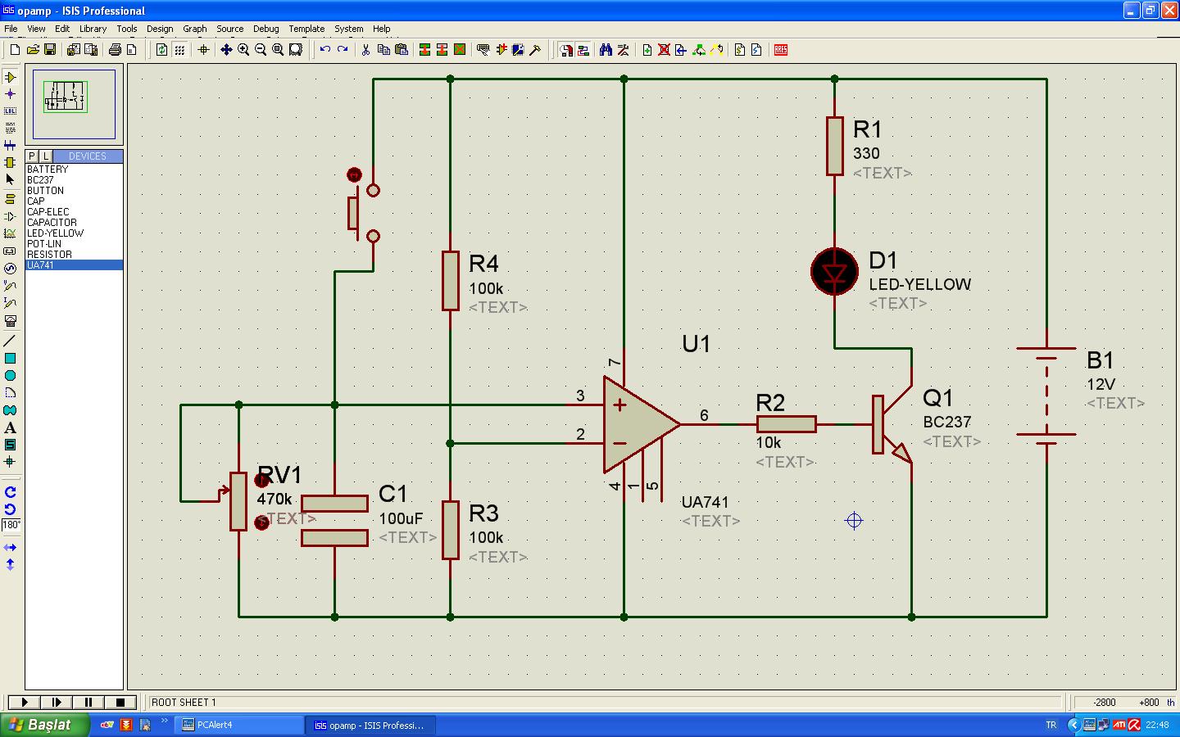Select the 2D box graphics tool
The image size is (1180, 737).
(x=10, y=359)
